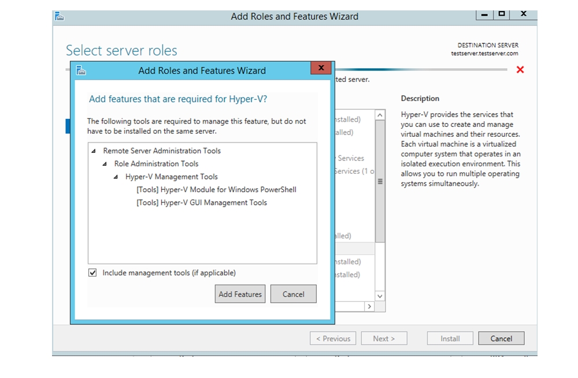Maximize the main wizard window
Viewport: 578px width, 378px height.
pyautogui.click(x=501, y=14)
